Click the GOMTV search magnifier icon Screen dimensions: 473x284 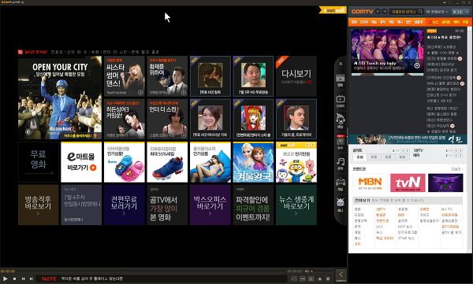pyautogui.click(x=420, y=12)
